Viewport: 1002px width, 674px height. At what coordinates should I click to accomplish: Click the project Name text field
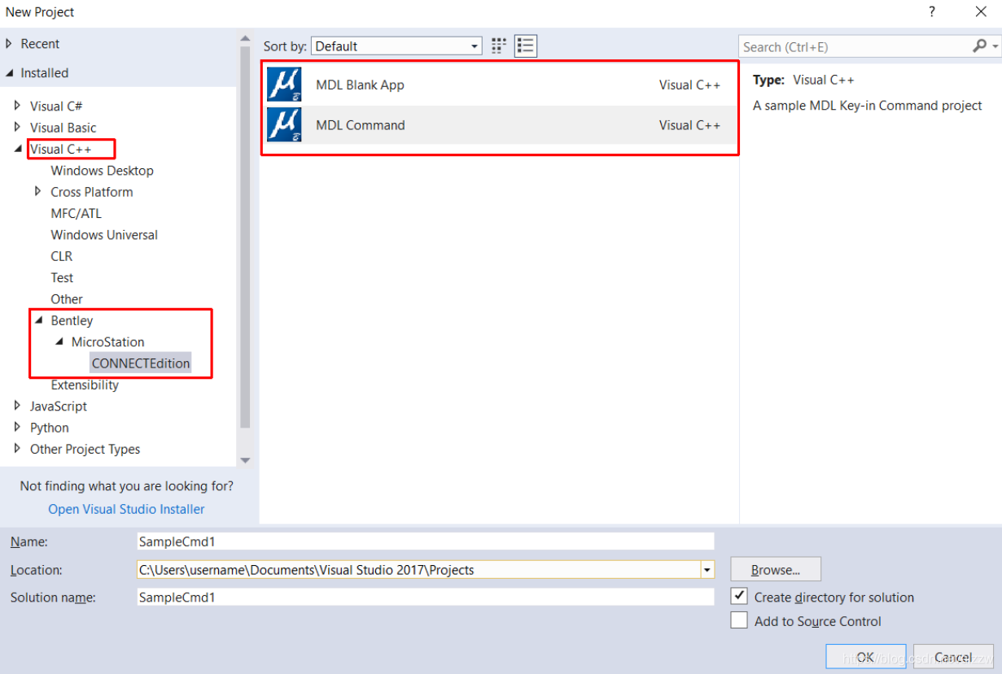pos(425,541)
